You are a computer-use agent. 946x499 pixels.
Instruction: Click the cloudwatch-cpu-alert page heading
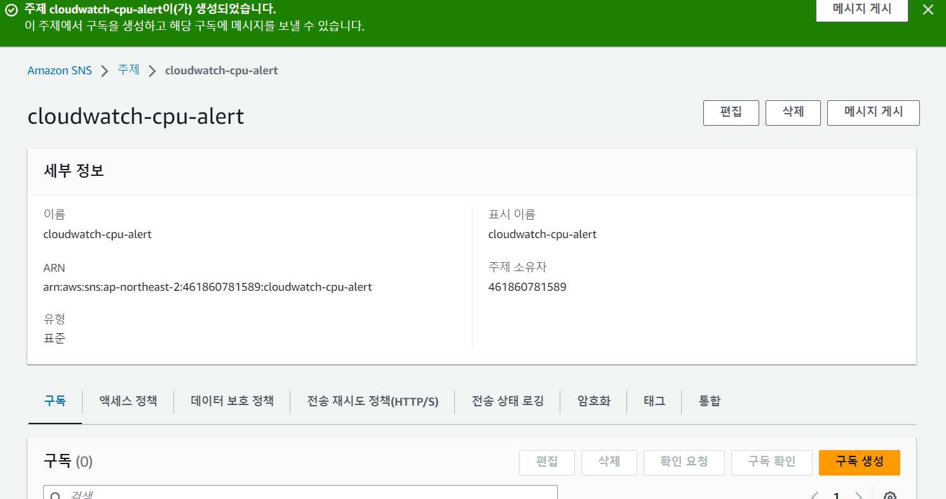click(136, 117)
